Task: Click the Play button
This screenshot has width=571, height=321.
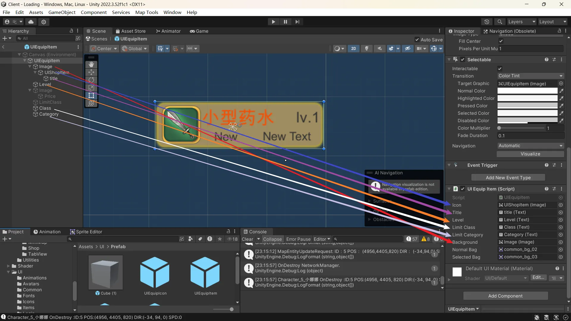Action: (x=273, y=22)
